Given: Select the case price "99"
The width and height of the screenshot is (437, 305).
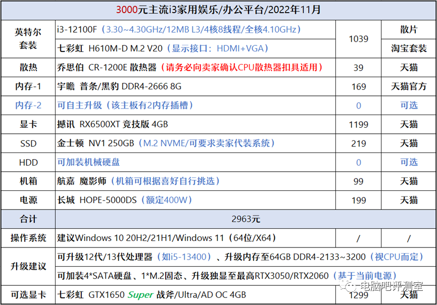Looking at the screenshot, I should click(x=358, y=181).
